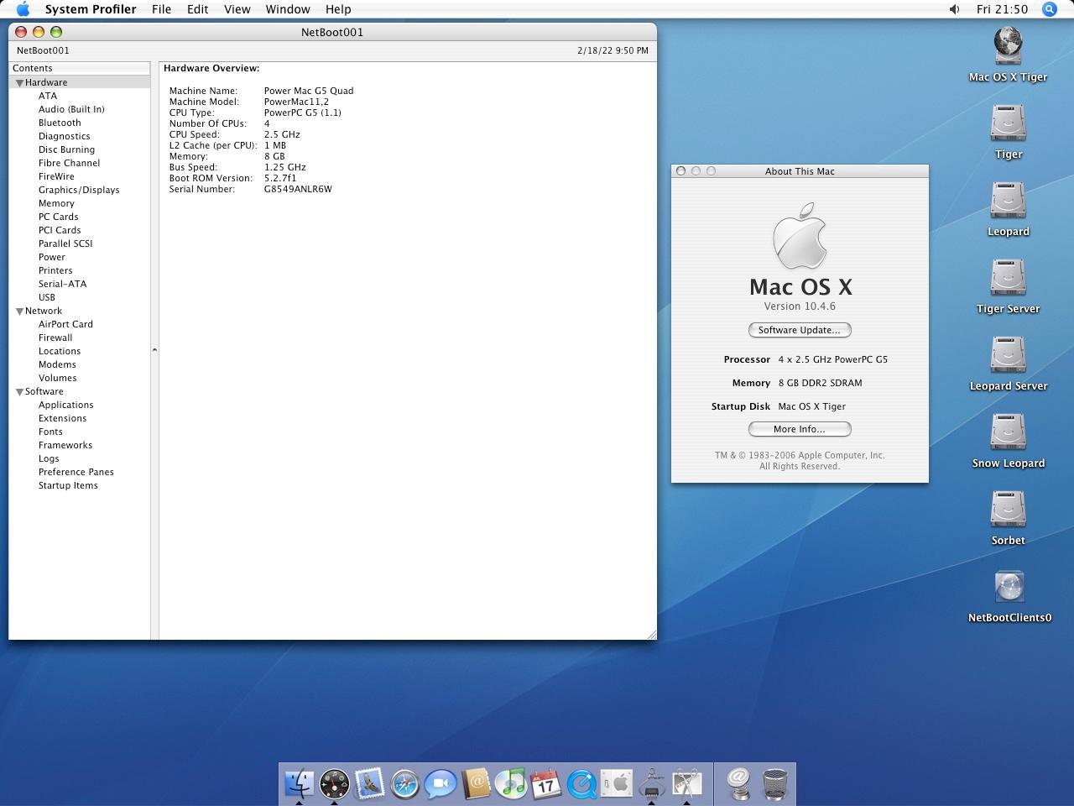Open Finder from the dock
Image resolution: width=1074 pixels, height=806 pixels.
tap(299, 783)
